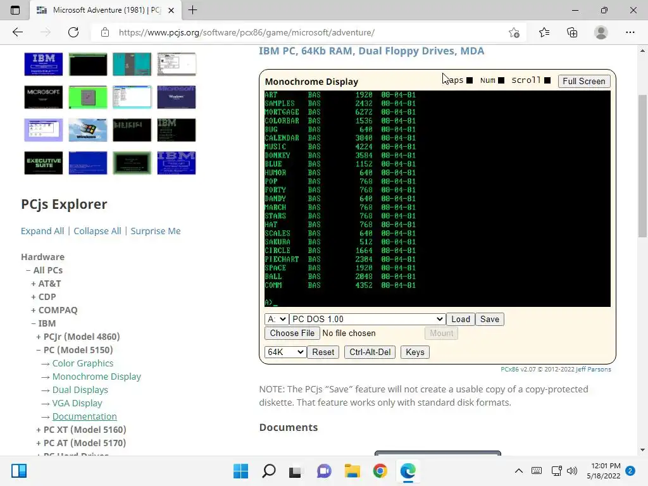648x486 pixels.
Task: Open Edge settings and more menu
Action: (630, 32)
